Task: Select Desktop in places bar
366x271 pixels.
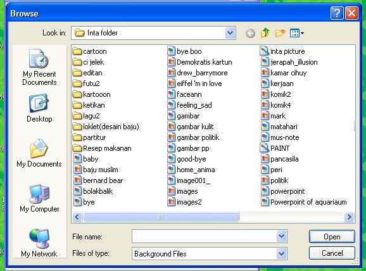Action: [x=39, y=108]
